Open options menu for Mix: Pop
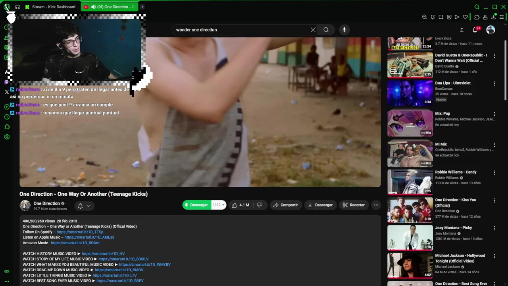This screenshot has width=508, height=286. 495,114
